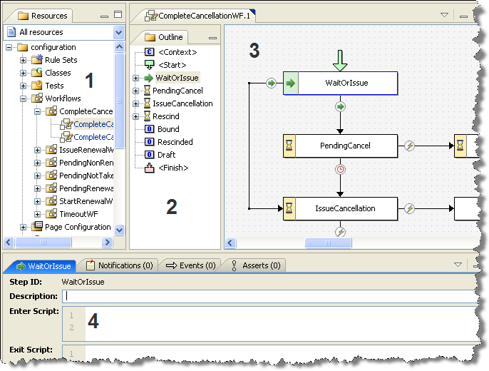Select the <Finish> item in Outline
This screenshot has width=489, height=371.
coord(173,168)
